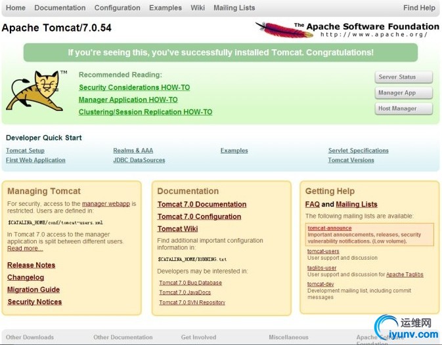Click the Managing Tomcat heading
The width and height of the screenshot is (442, 345).
point(44,191)
